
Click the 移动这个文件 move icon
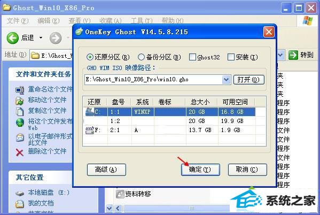point(20,101)
